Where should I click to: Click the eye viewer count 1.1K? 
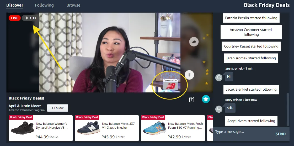pyautogui.click(x=30, y=18)
